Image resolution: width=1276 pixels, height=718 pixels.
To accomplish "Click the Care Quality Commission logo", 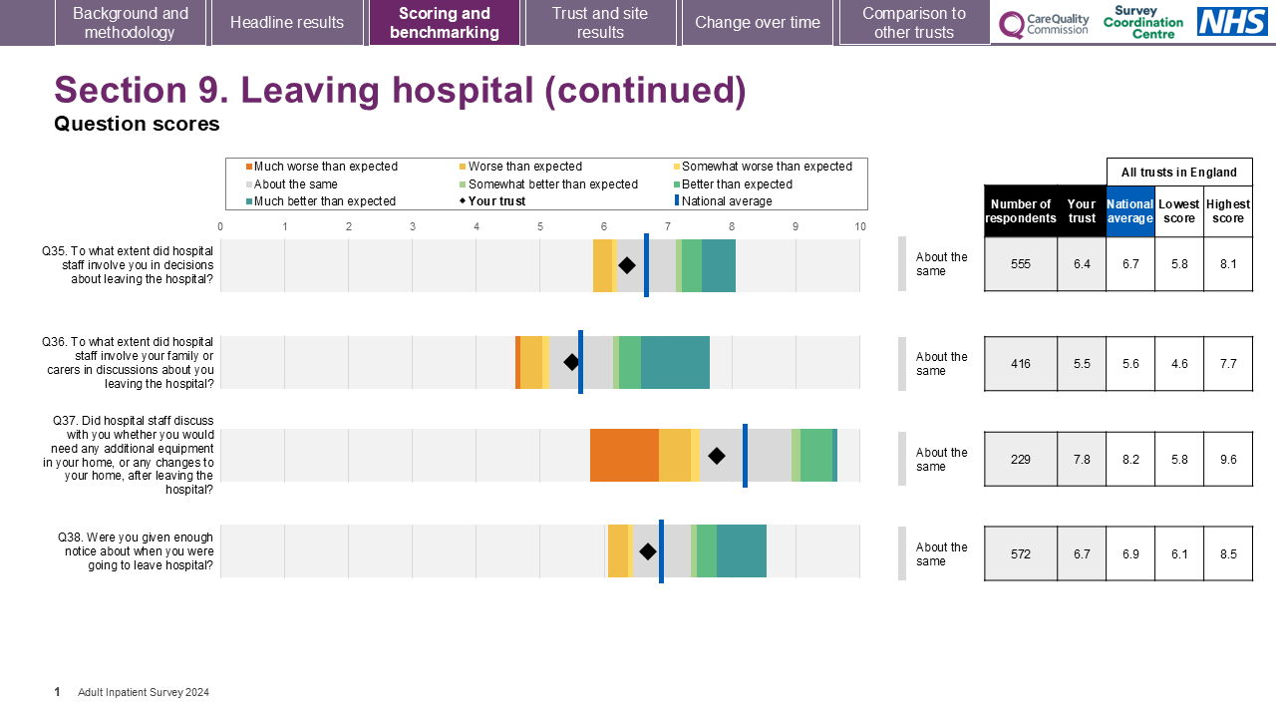I will point(1044,24).
